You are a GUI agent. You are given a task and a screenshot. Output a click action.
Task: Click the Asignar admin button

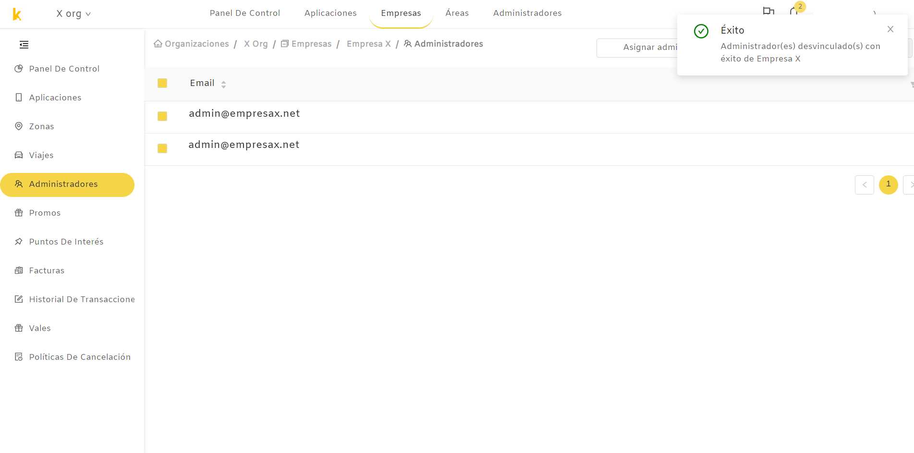pos(637,48)
